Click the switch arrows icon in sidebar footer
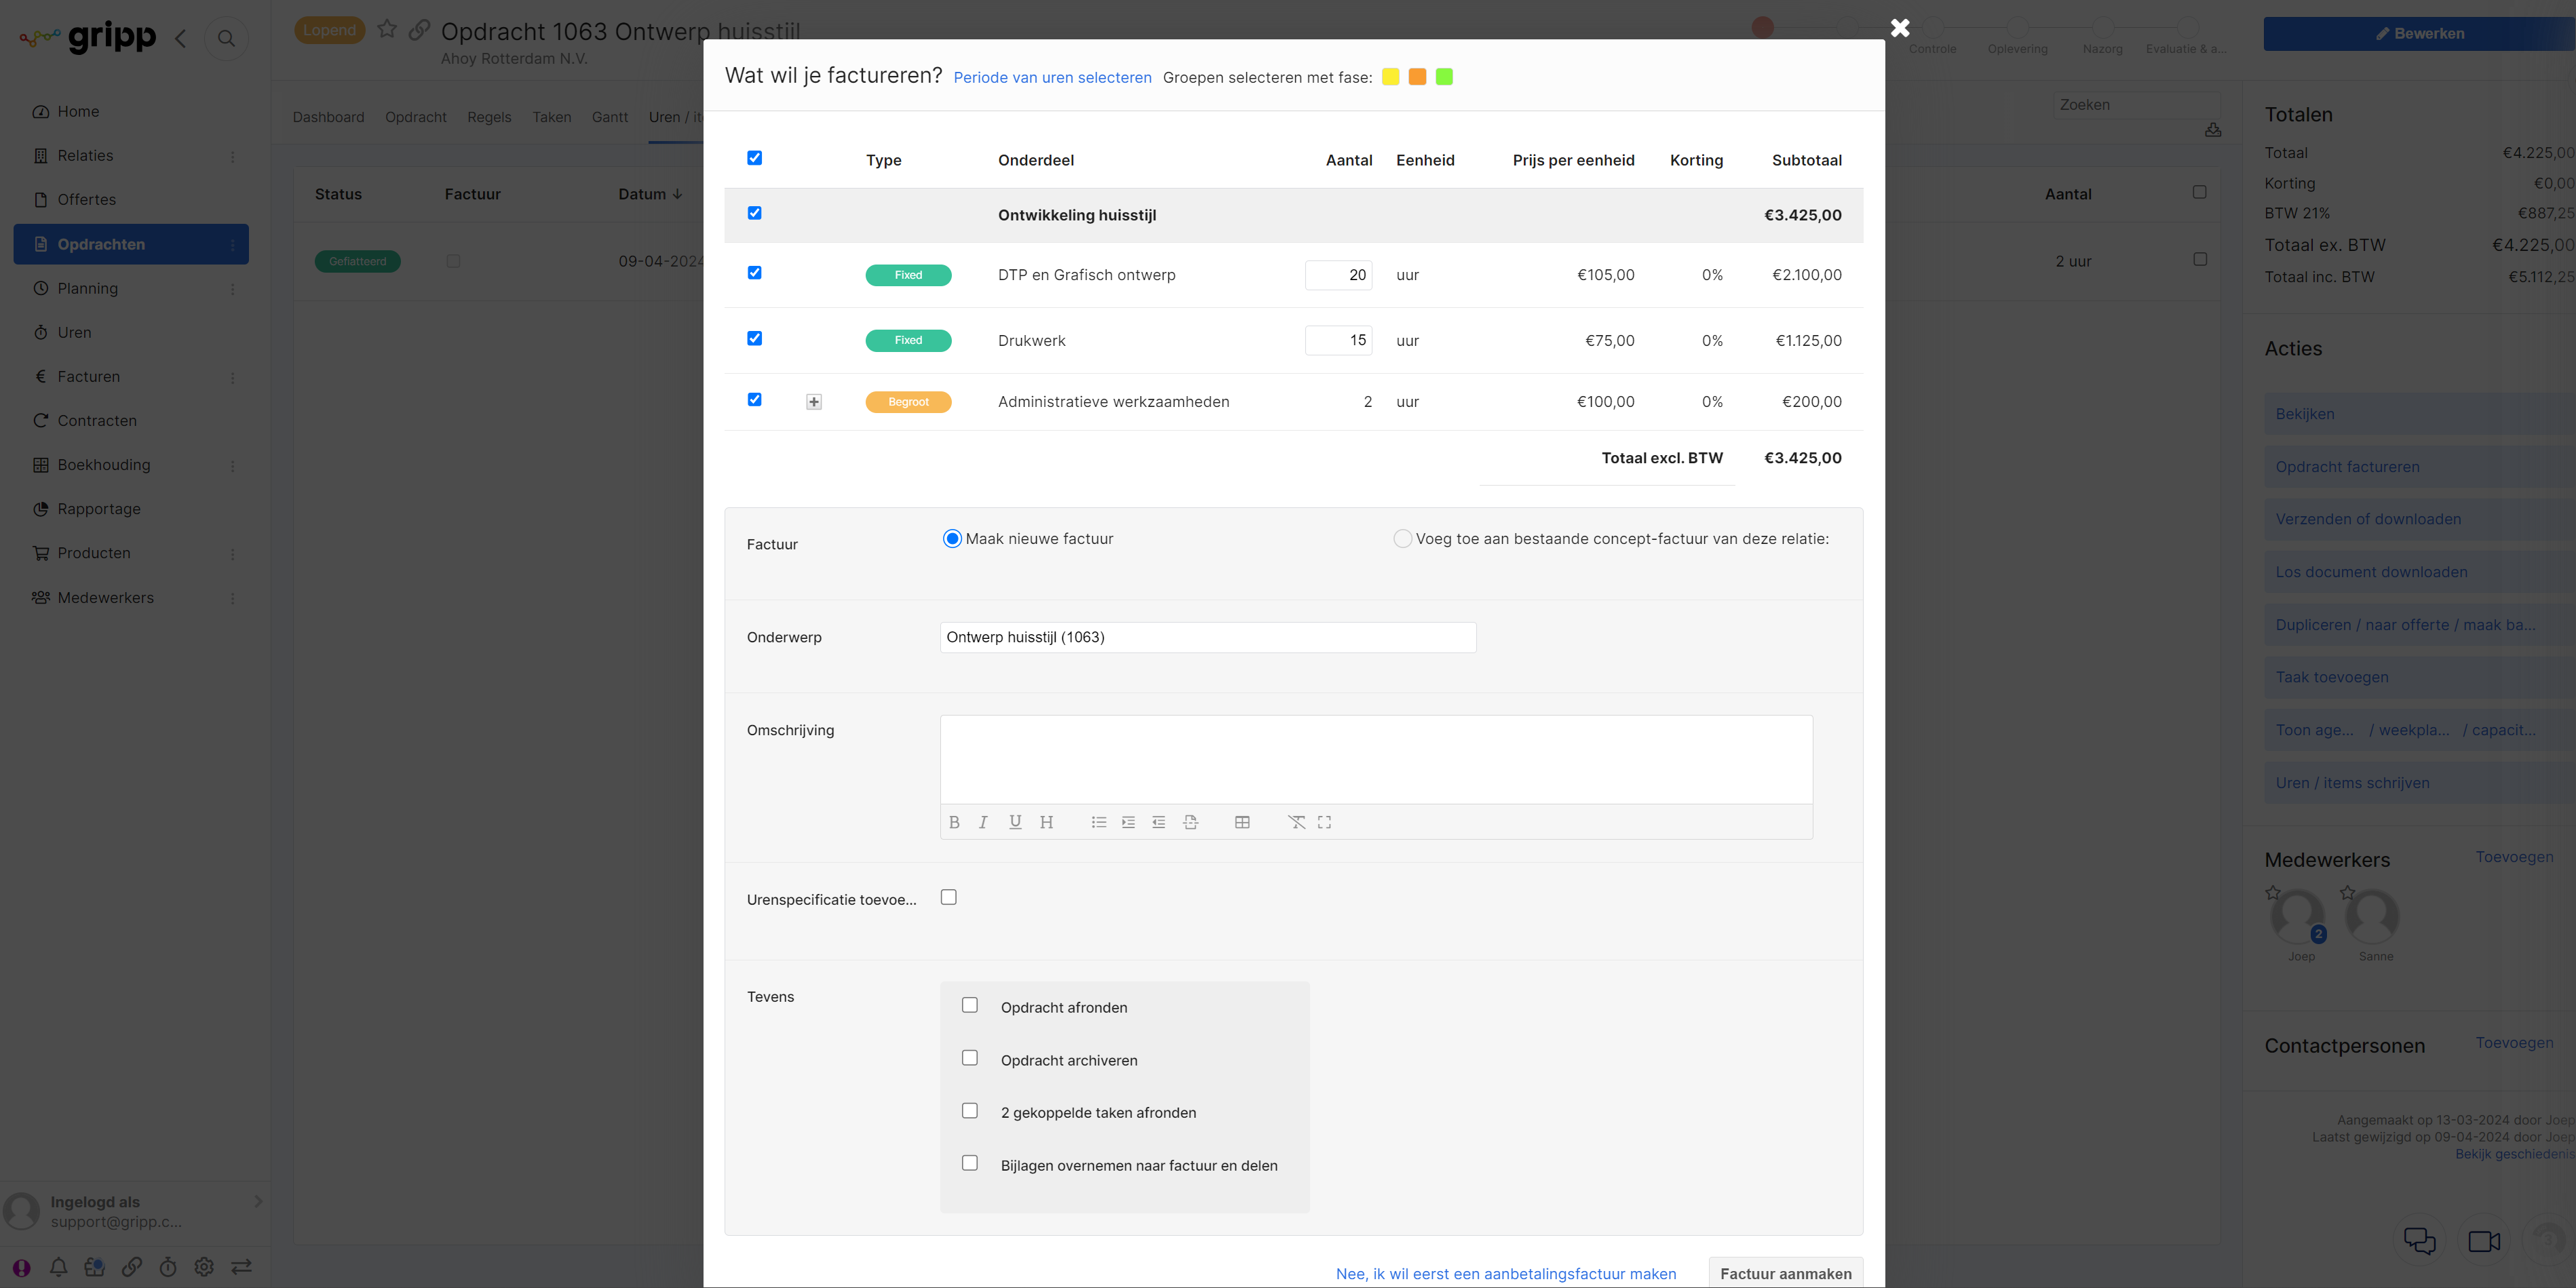Image resolution: width=2576 pixels, height=1288 pixels. pyautogui.click(x=241, y=1267)
